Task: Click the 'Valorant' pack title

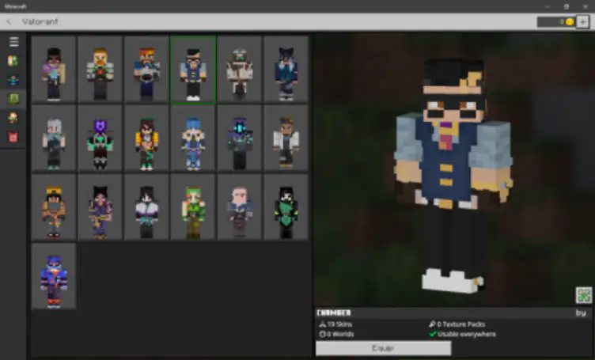Action: click(40, 21)
